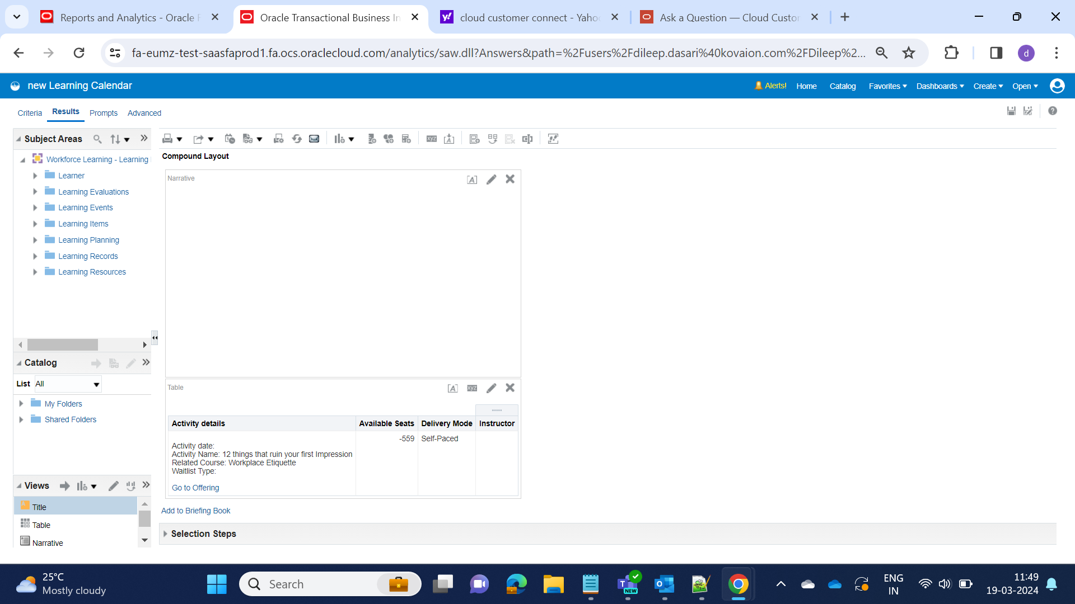
Task: Expand the Learning Records folder
Action: (35, 256)
